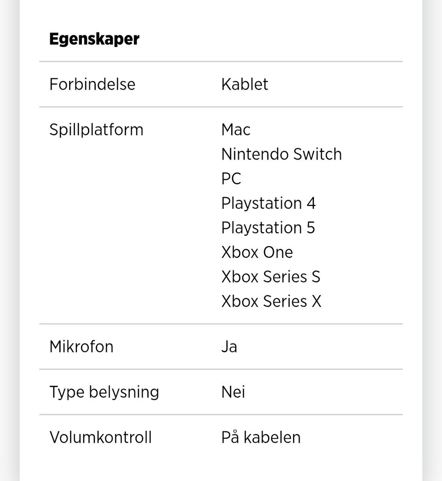The height and width of the screenshot is (481, 442).
Task: Click the Kablet connection value
Action: coord(244,84)
